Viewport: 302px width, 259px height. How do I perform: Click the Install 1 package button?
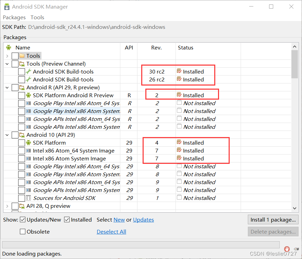(273, 219)
